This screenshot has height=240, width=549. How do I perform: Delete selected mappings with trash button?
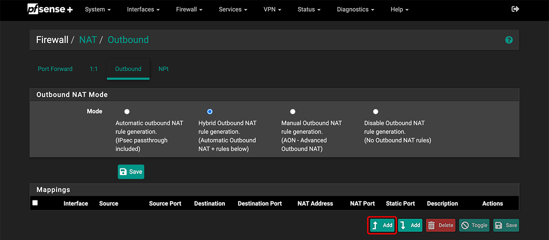click(x=440, y=225)
